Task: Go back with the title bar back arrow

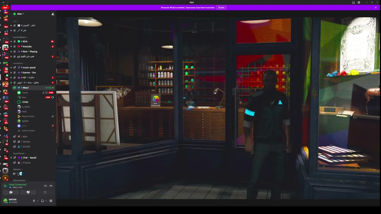Action: point(3,2)
